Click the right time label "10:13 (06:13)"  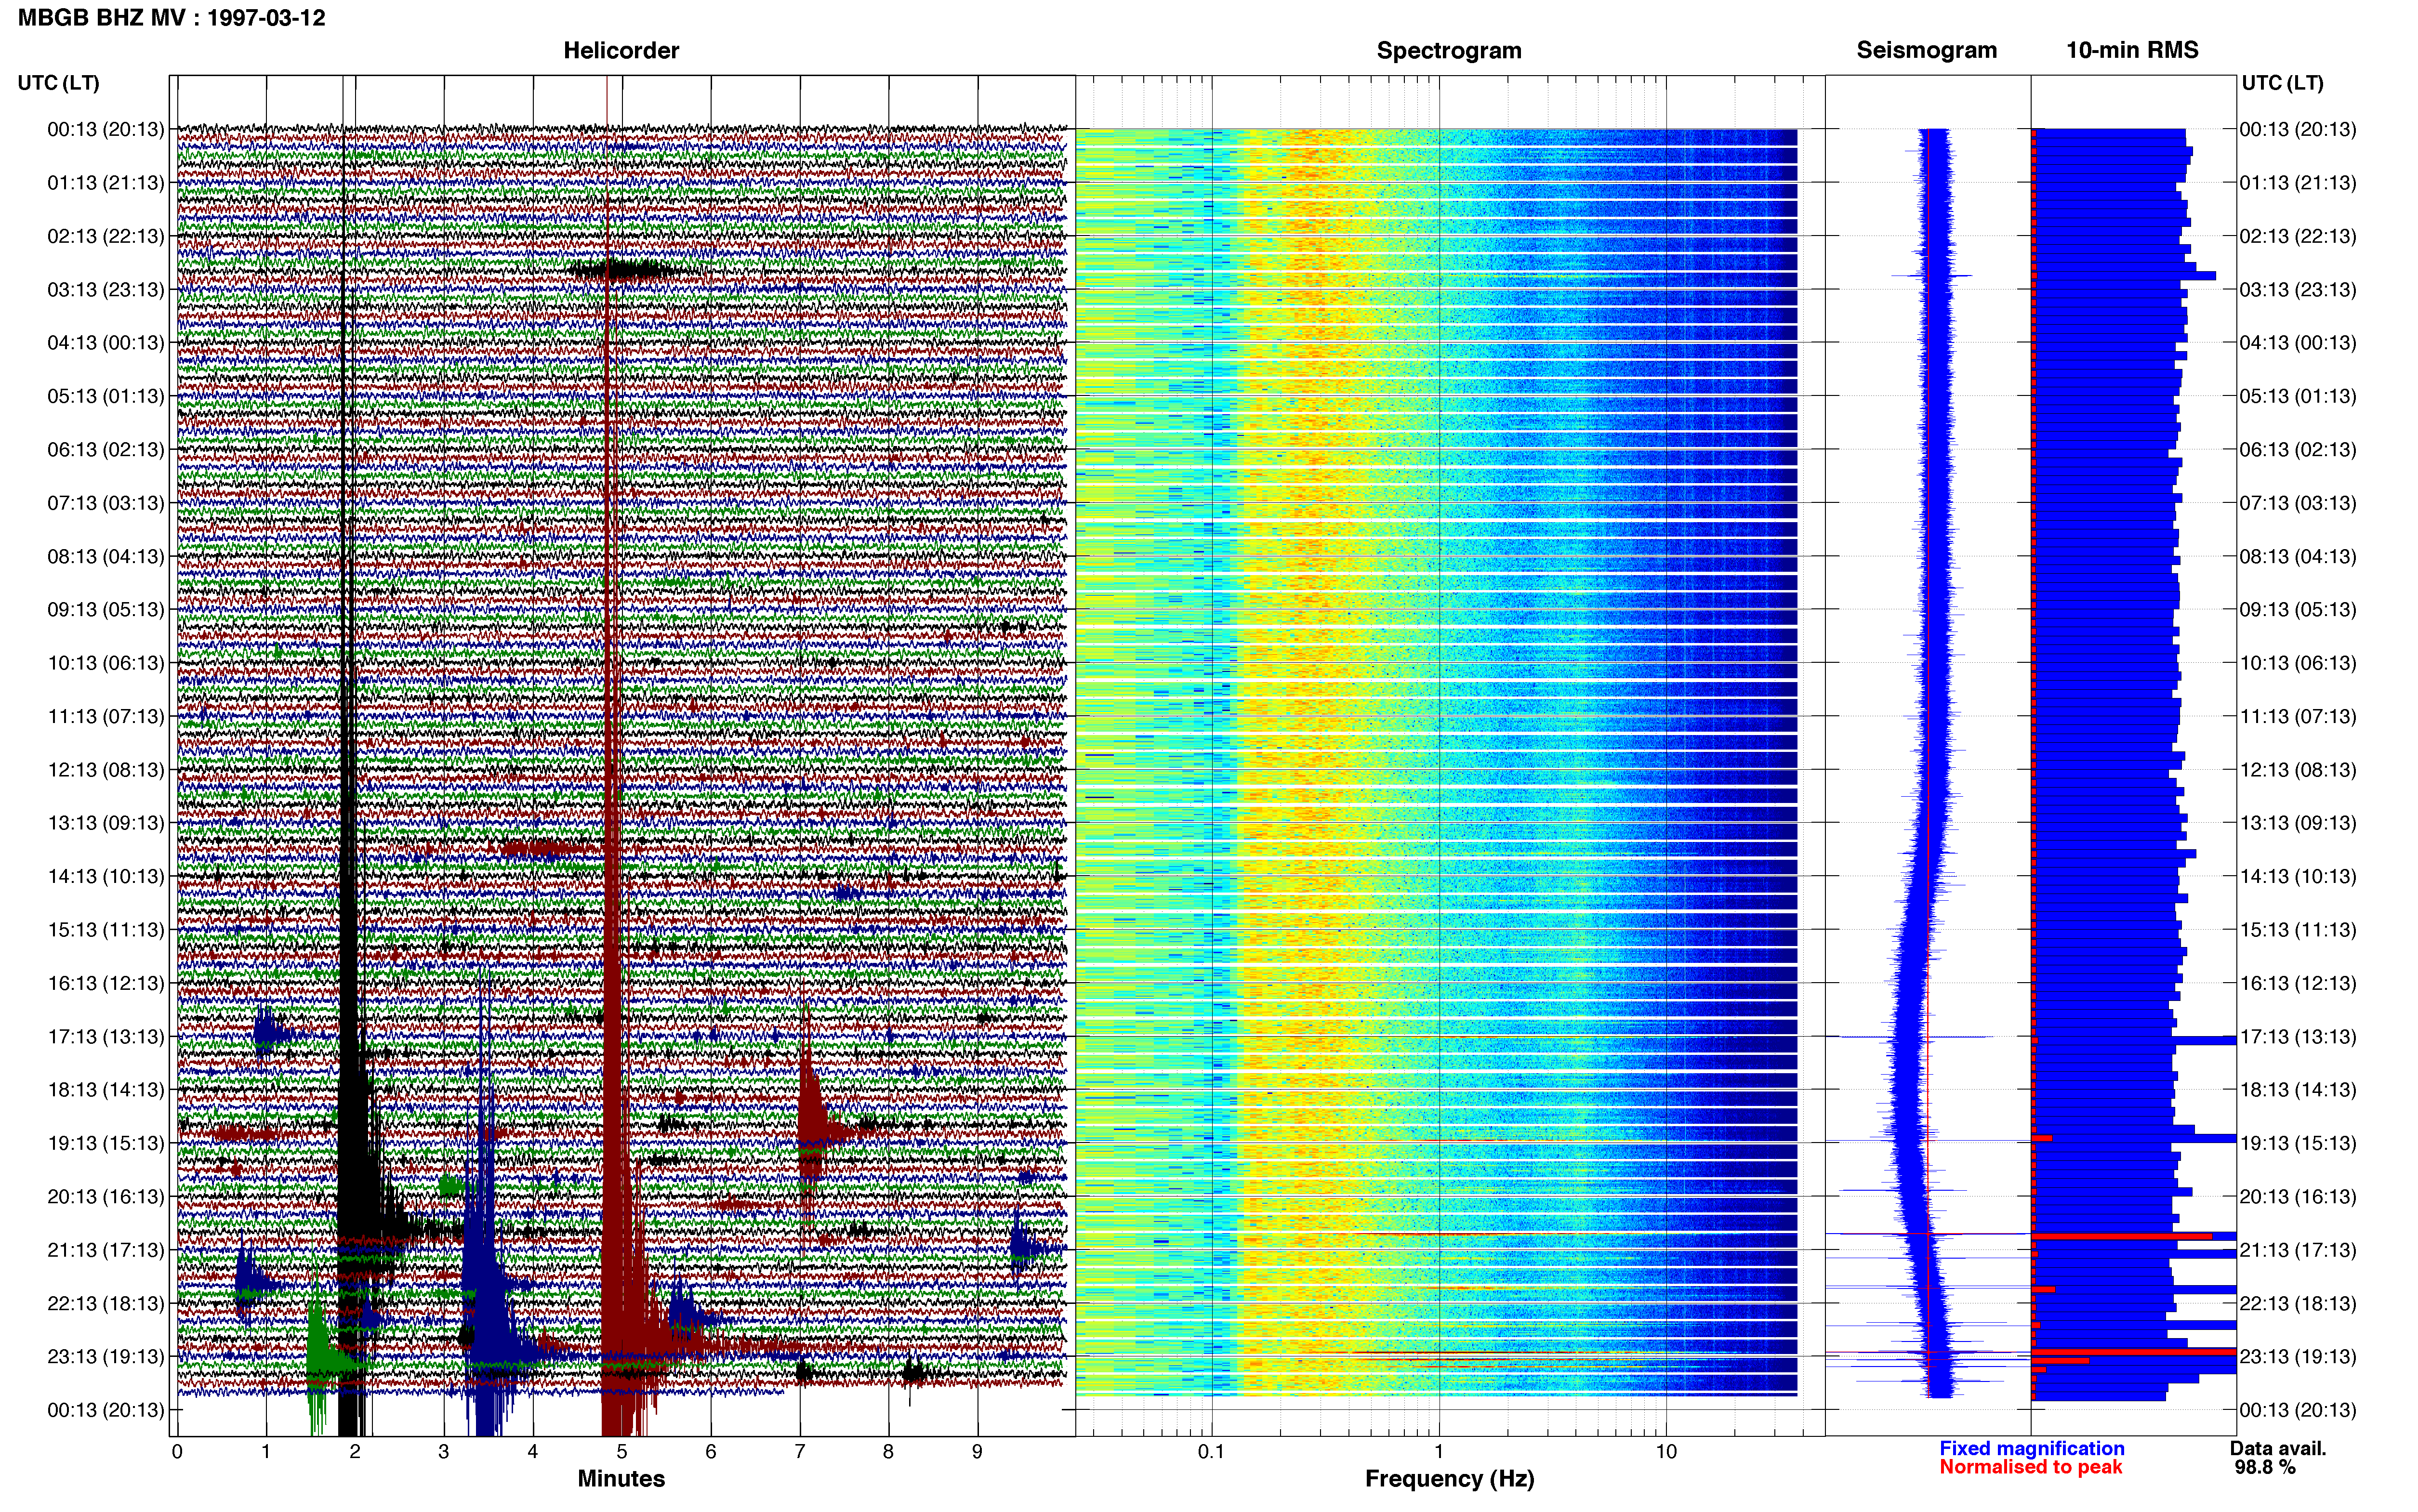(x=2298, y=663)
